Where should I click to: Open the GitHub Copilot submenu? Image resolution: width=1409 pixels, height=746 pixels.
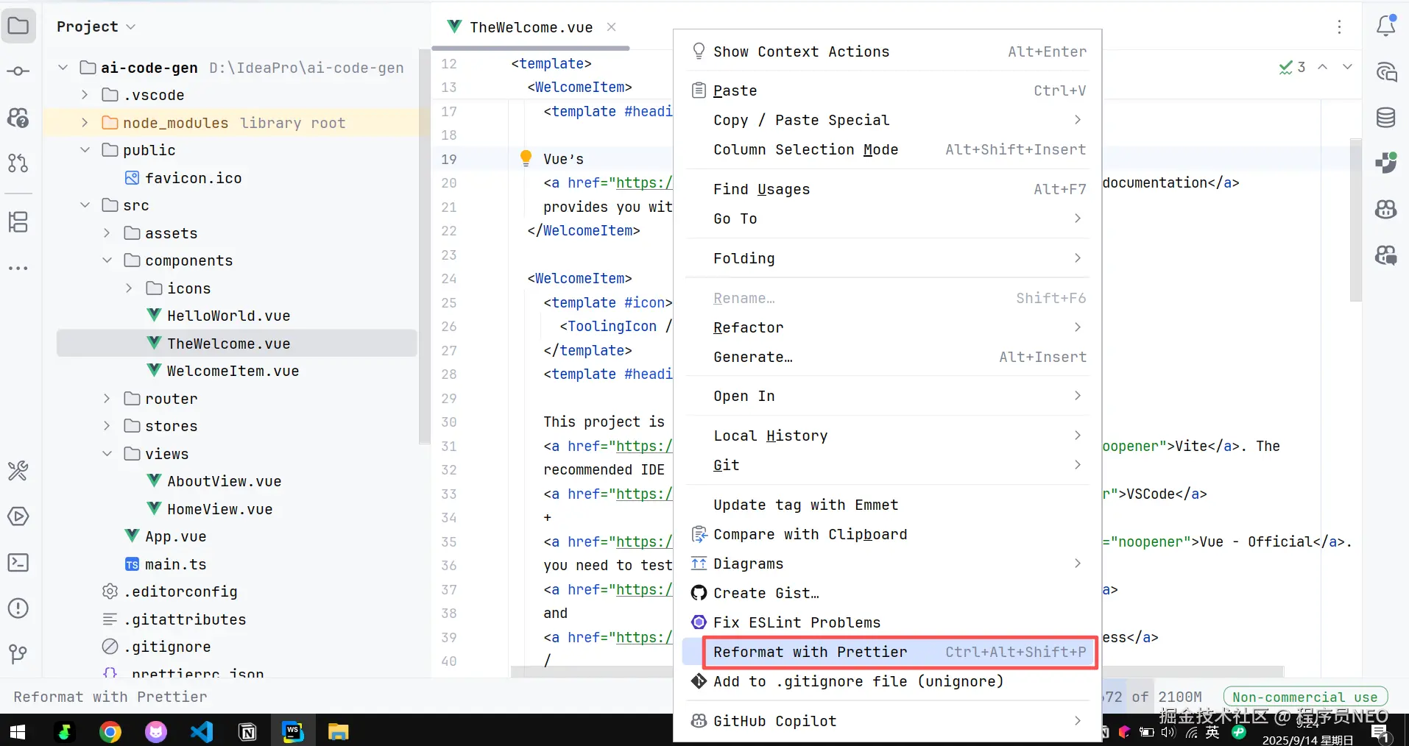888,721
